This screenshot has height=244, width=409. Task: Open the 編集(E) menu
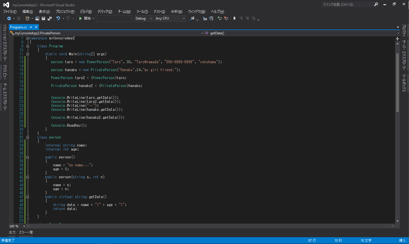(x=28, y=12)
